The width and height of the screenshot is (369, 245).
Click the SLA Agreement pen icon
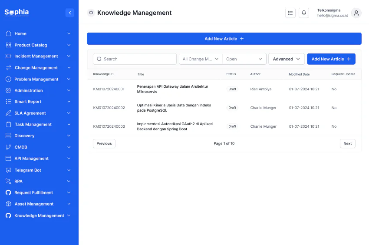9,113
